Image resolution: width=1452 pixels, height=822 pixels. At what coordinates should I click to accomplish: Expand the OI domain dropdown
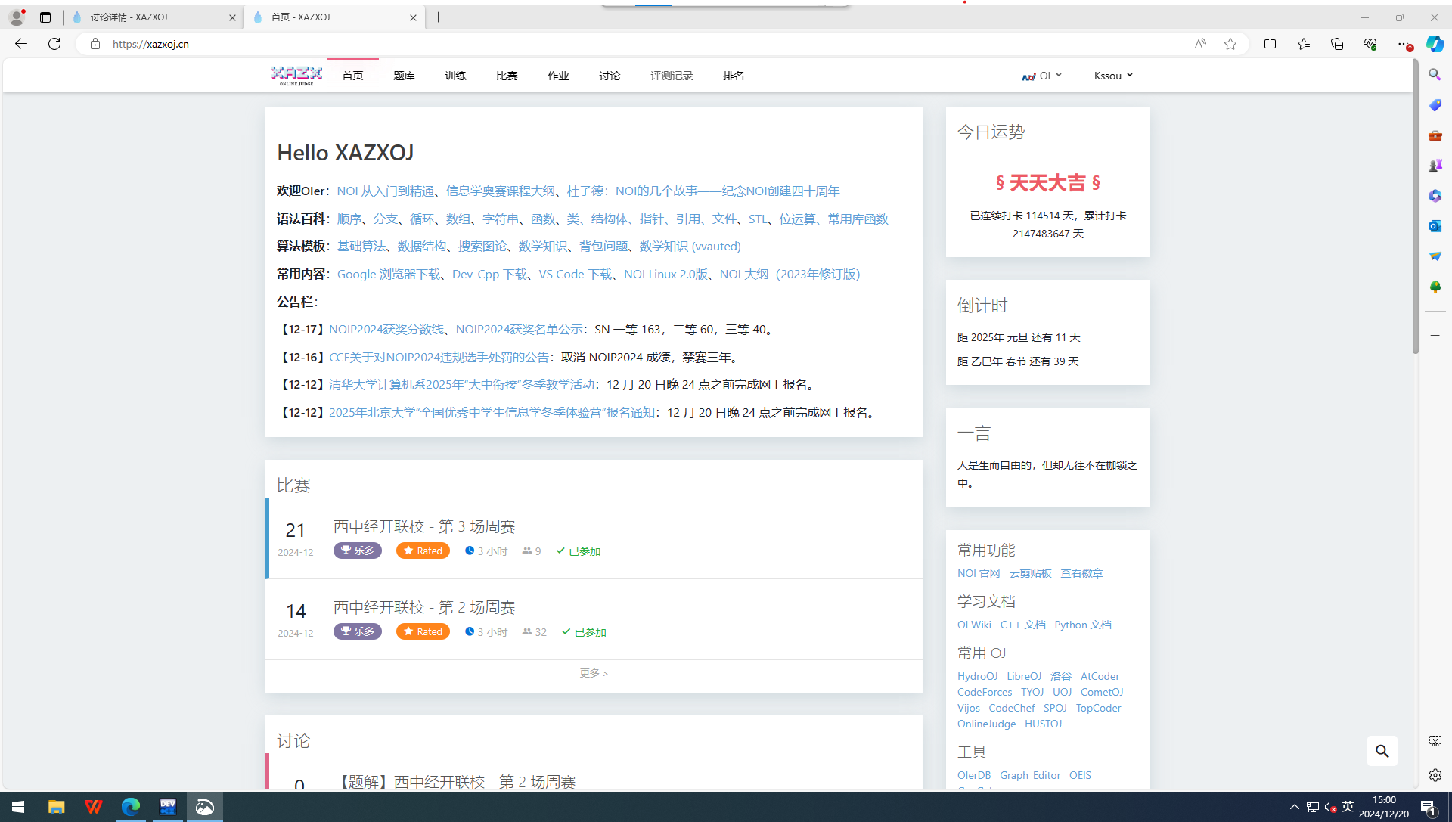pos(1043,76)
